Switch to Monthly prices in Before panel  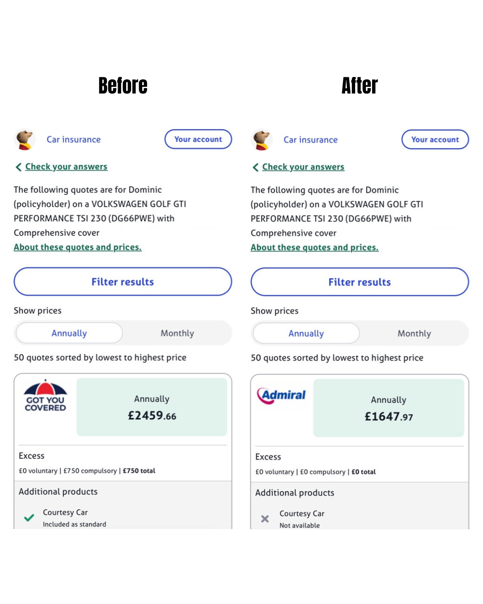(177, 333)
